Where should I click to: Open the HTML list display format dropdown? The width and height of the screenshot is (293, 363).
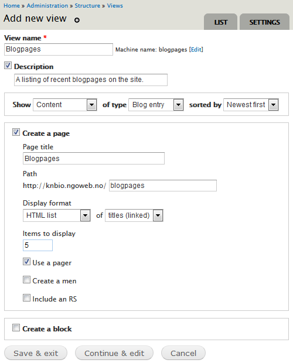tap(56, 215)
